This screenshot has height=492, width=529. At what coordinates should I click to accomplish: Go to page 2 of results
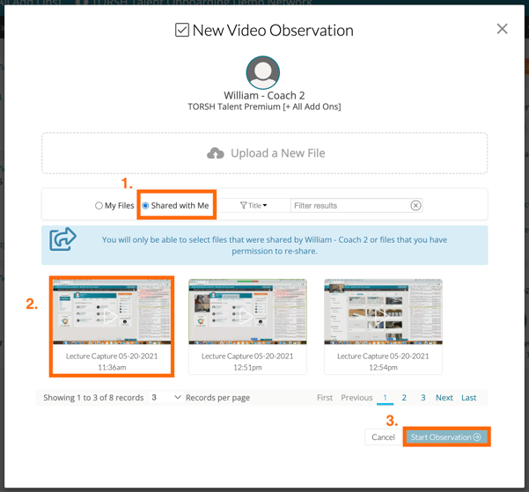coord(404,398)
